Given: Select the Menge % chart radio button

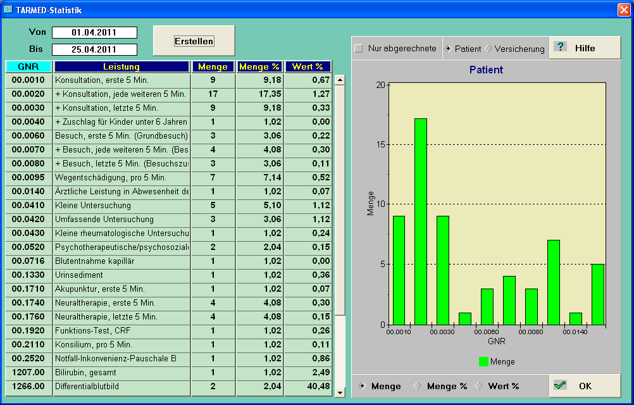Looking at the screenshot, I should 417,386.
